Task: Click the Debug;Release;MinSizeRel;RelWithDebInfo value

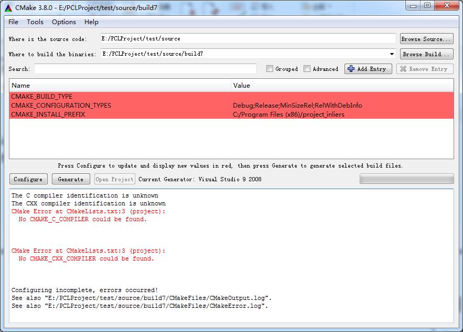Action: point(297,106)
